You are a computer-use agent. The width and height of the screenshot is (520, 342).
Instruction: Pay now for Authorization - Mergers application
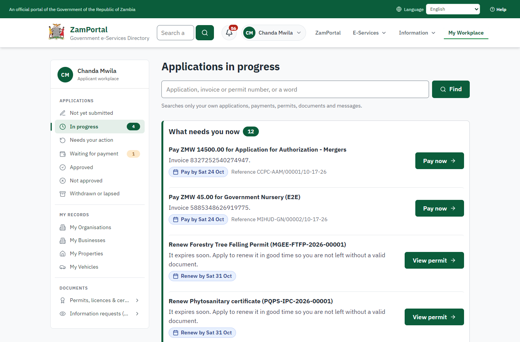click(439, 161)
